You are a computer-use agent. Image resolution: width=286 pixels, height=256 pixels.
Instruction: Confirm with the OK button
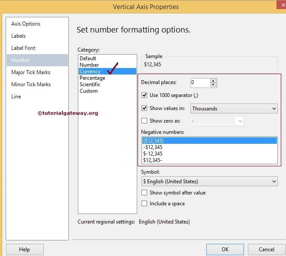click(x=225, y=250)
